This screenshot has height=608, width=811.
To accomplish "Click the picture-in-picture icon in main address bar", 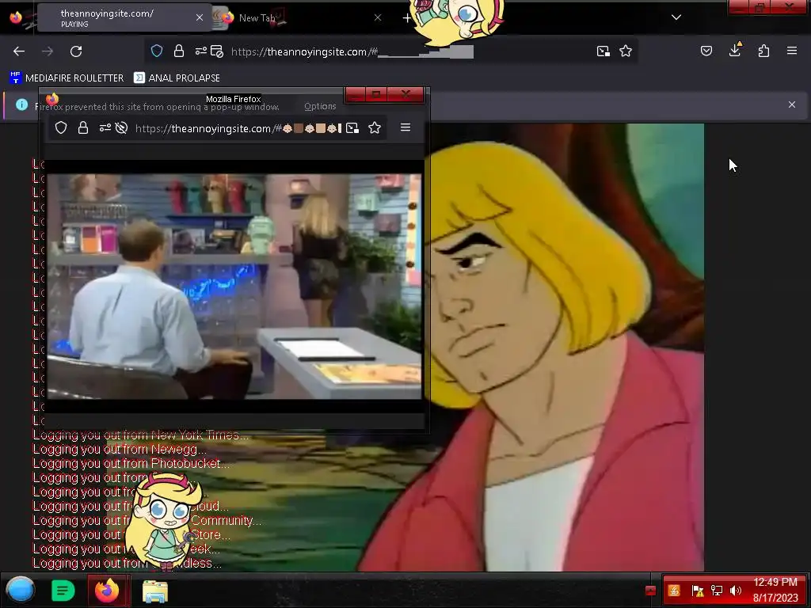I will click(603, 51).
